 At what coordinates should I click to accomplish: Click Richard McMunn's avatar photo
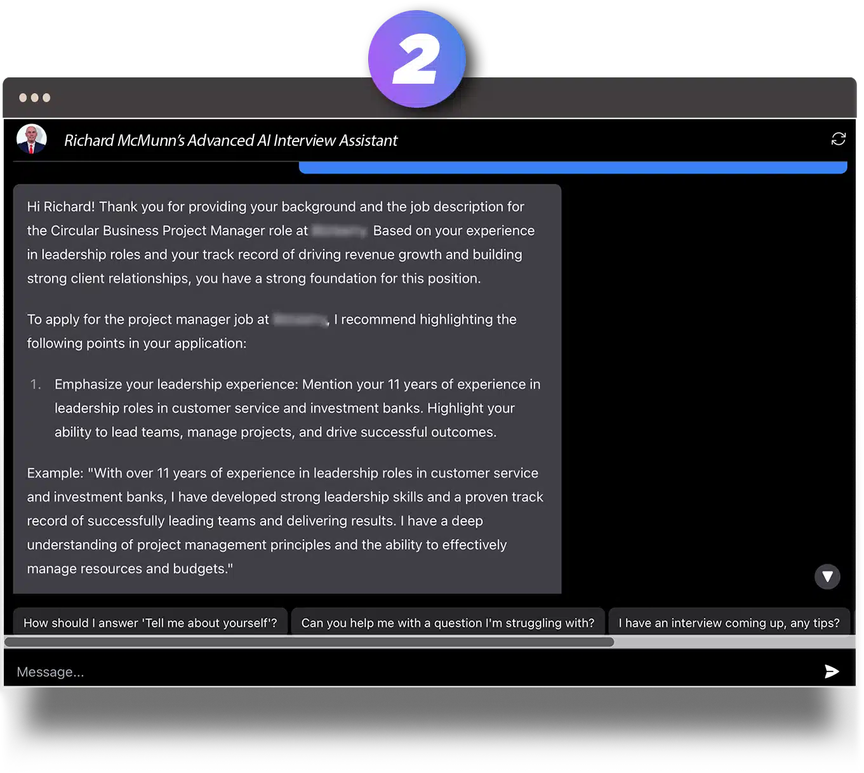[x=31, y=140]
